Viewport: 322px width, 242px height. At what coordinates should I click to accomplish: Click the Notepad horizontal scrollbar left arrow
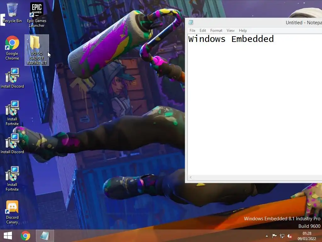[191, 177]
